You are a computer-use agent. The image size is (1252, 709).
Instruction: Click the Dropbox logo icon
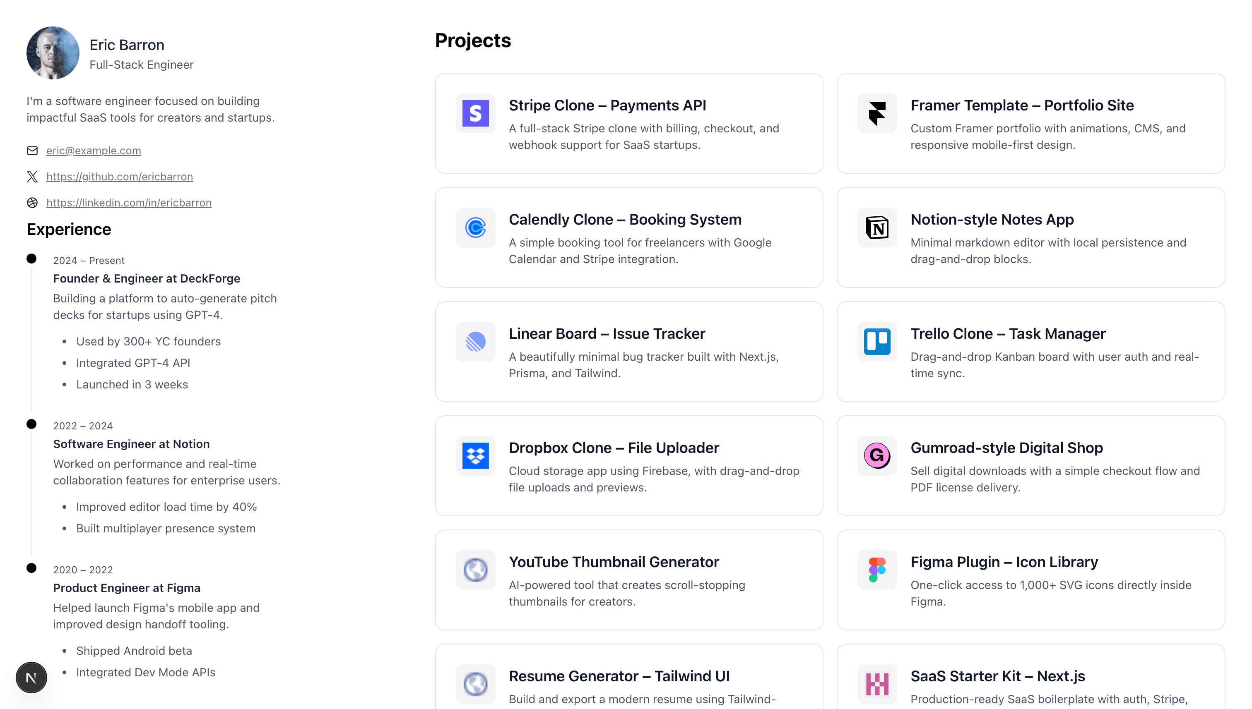pyautogui.click(x=475, y=456)
